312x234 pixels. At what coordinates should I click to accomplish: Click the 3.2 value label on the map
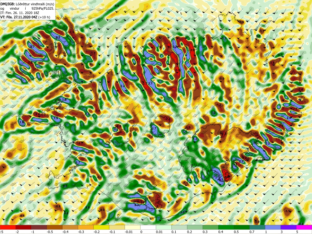point(175,47)
